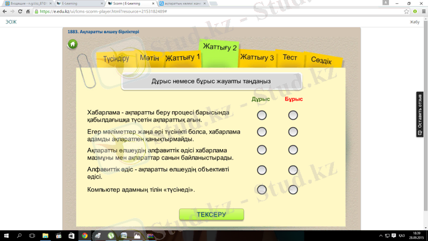The width and height of the screenshot is (428, 241).
Task: Click the green home icon
Action: (72, 44)
